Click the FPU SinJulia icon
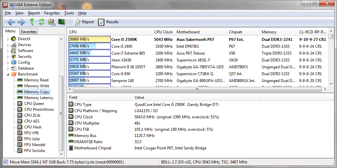Screen dimensions: 337x168 coord(20,151)
